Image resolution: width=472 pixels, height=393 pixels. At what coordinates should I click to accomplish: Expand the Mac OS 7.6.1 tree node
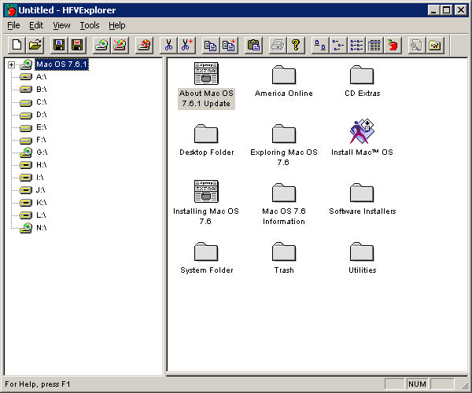12,64
